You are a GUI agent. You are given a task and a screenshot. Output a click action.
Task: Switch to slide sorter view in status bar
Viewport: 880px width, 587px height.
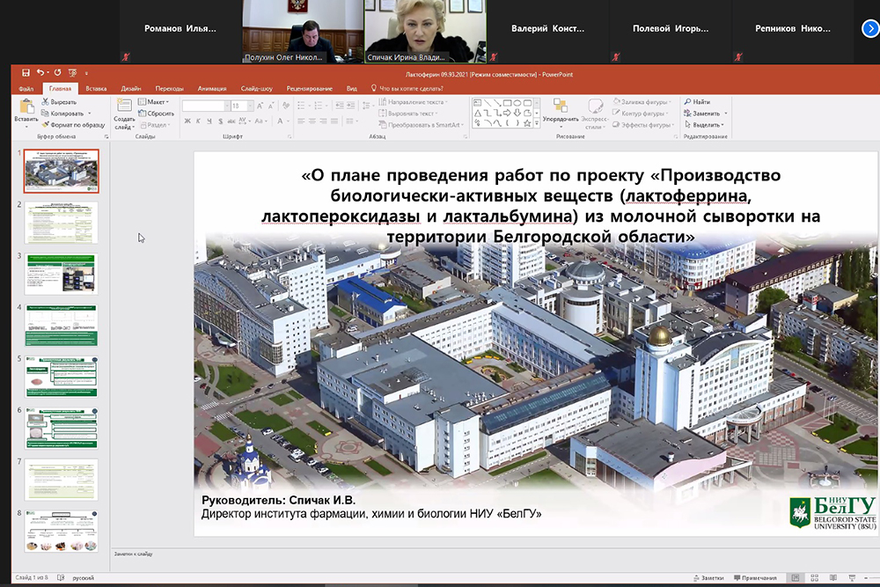coord(816,578)
